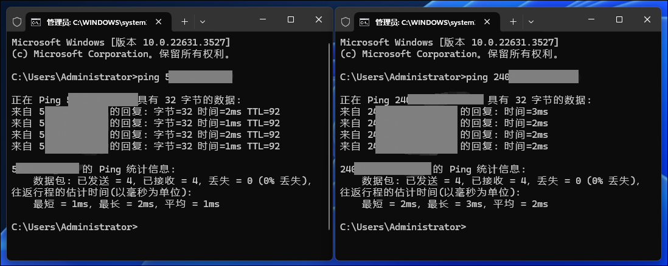668x266 pixels.
Task: Click Microsoft Corporation copyright line in right terminal
Action: point(450,54)
